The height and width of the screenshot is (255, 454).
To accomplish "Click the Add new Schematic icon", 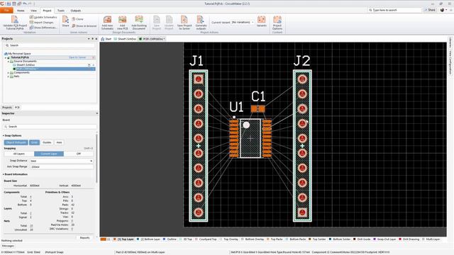I will 107,20.
